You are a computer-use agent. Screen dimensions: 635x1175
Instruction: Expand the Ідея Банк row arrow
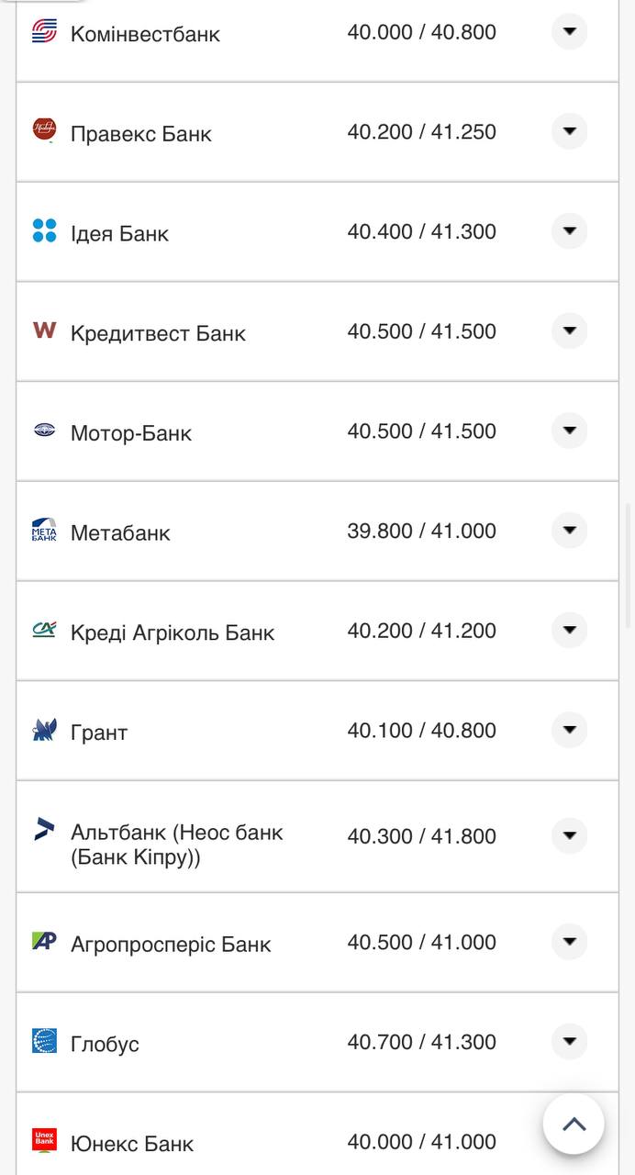pyautogui.click(x=569, y=230)
